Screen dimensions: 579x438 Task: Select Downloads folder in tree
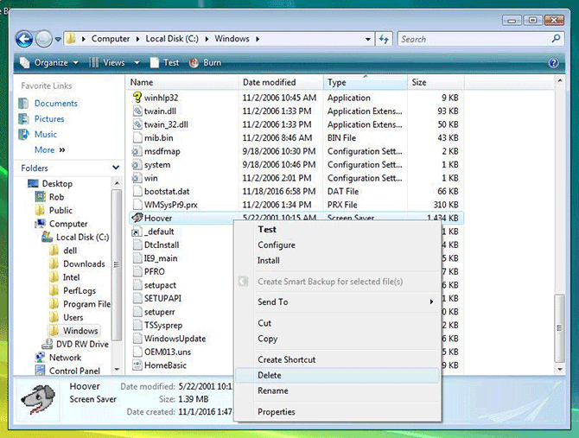click(84, 263)
